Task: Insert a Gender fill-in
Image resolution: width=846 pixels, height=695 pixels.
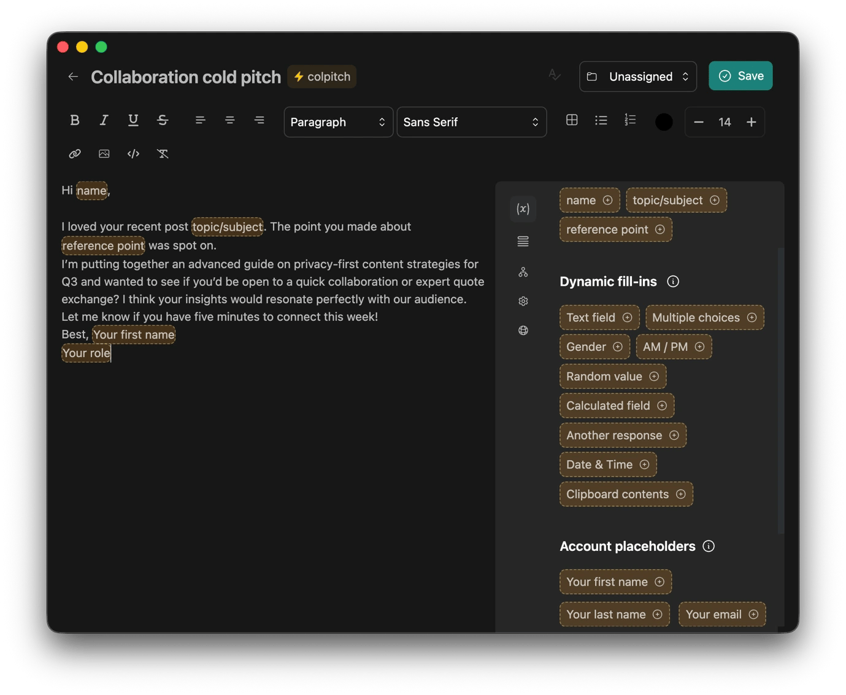Action: click(594, 347)
